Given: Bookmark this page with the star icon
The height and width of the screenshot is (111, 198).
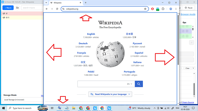Looking at the screenshot, I should click(x=145, y=9).
